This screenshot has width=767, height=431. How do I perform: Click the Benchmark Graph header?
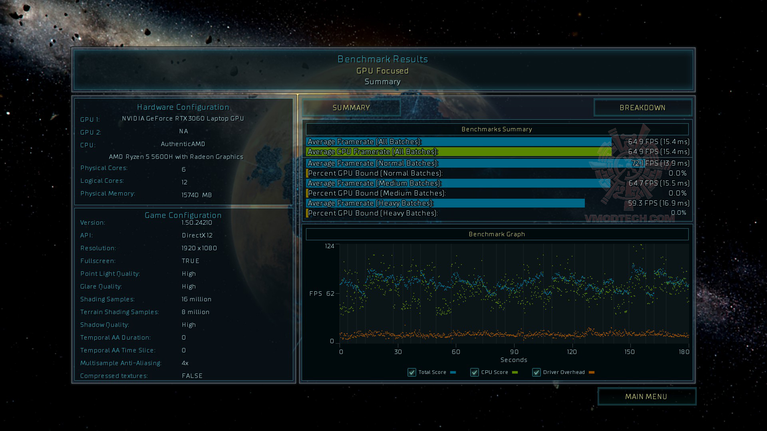pos(497,234)
